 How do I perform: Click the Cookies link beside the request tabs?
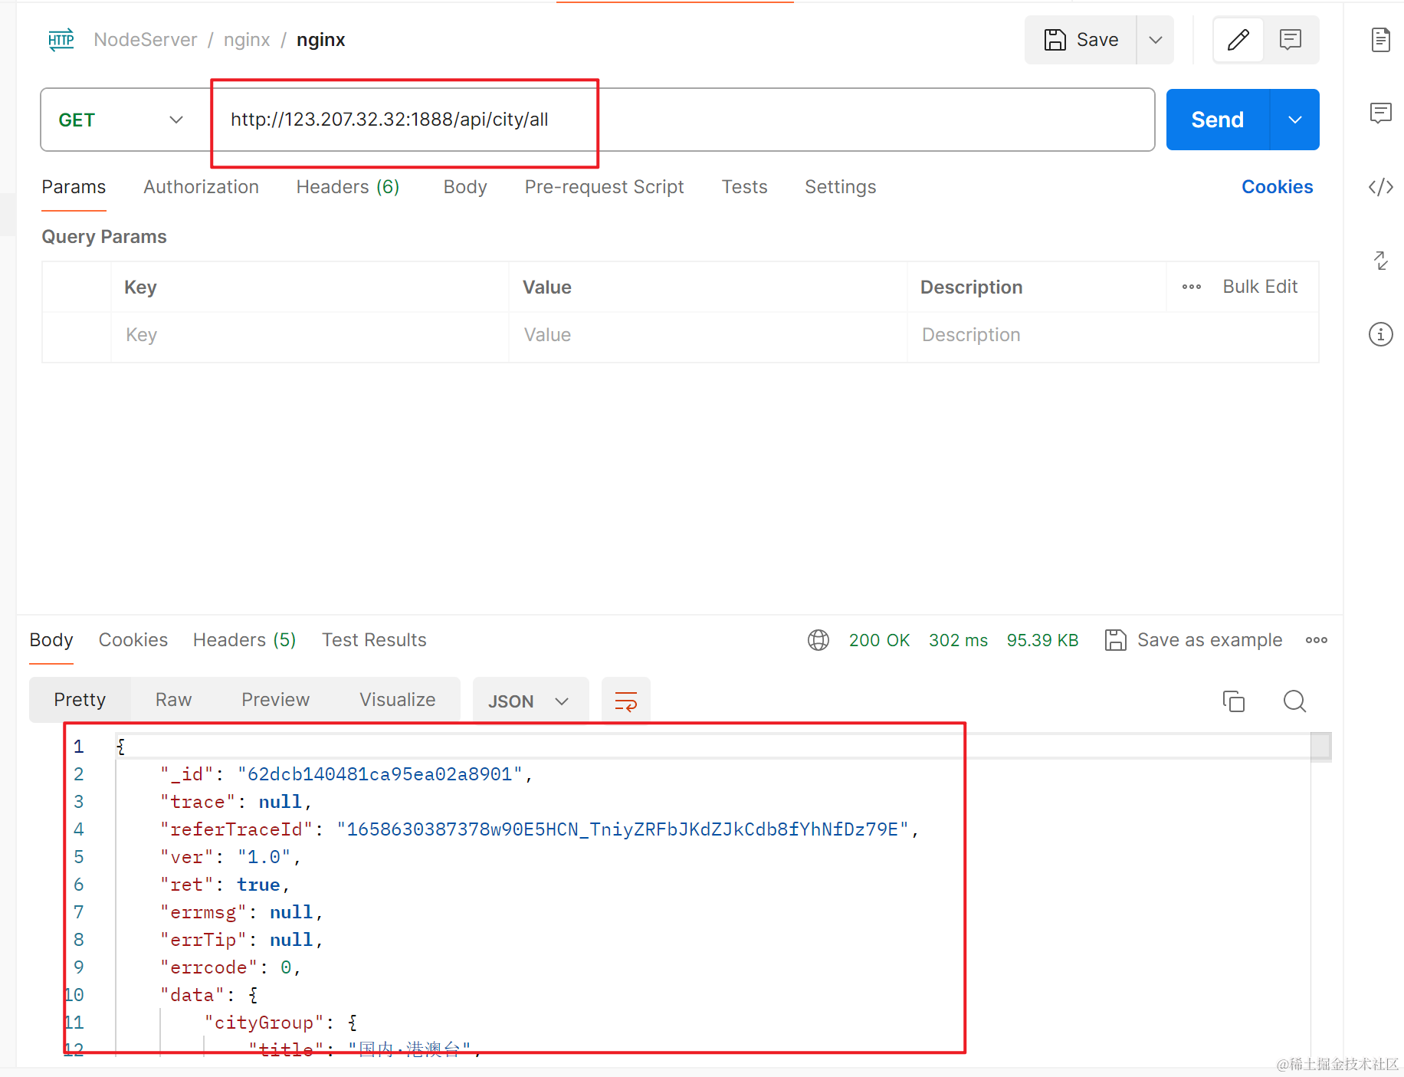click(x=1277, y=187)
